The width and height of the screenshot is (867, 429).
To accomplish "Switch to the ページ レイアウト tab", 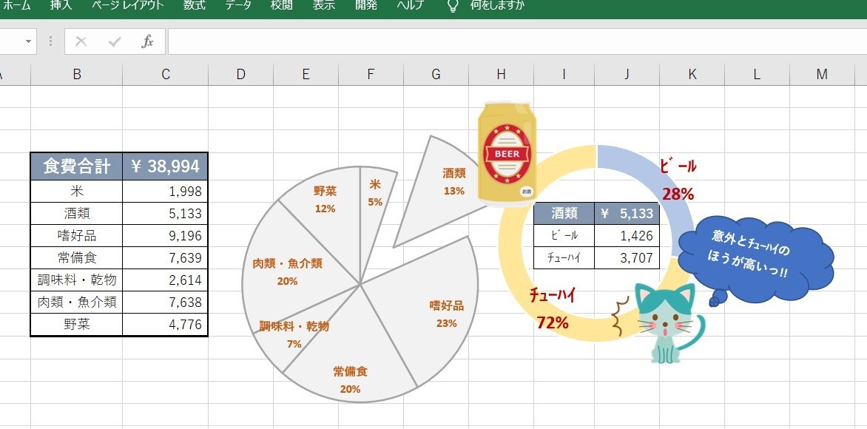I will pos(128,5).
